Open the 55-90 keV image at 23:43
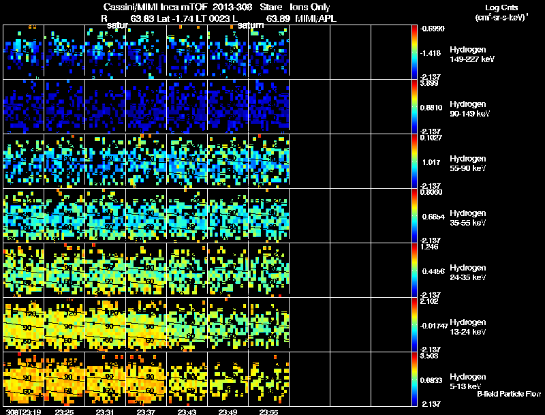Image resolution: width=545 pixels, height=415 pixels. (x=187, y=162)
